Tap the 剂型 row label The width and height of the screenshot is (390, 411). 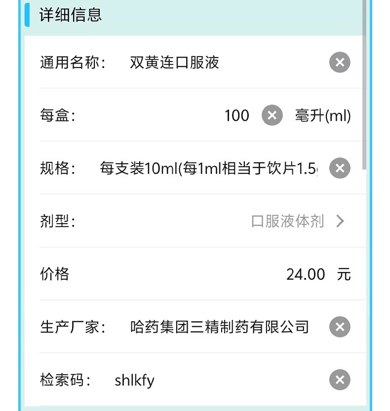click(x=58, y=221)
